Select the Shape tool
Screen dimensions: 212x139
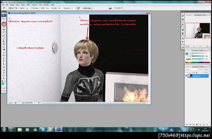(x=4, y=67)
